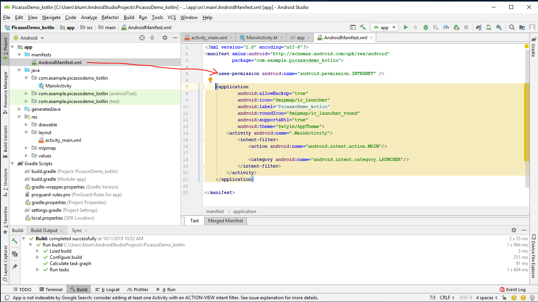Click the build hammer icon in Build panel
The image size is (538, 302).
coord(15,241)
